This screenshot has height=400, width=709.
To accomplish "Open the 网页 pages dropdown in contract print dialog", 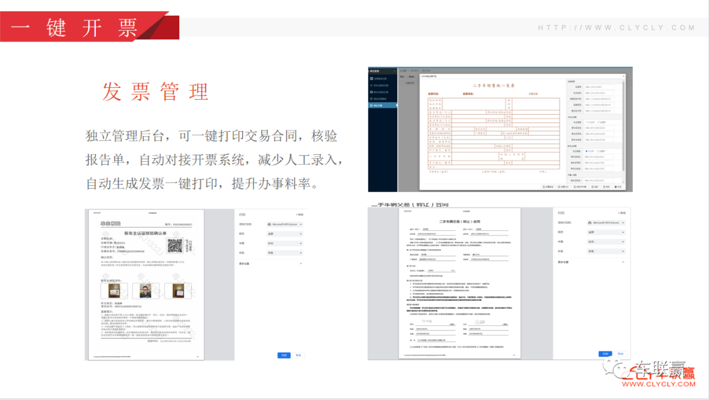I will coord(606,232).
